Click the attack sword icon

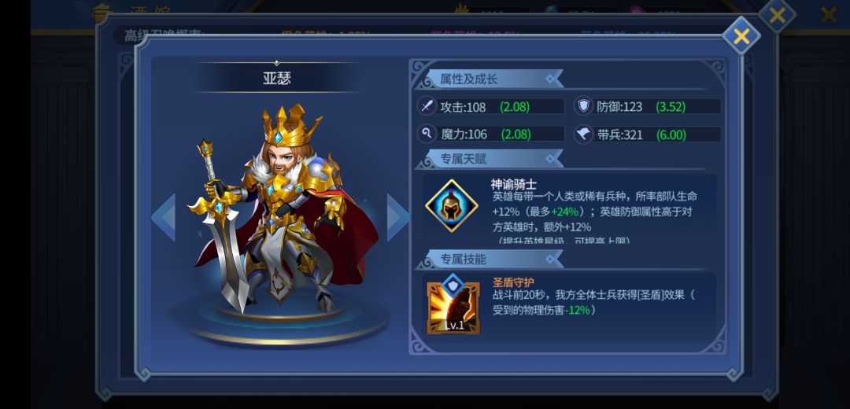pos(427,105)
